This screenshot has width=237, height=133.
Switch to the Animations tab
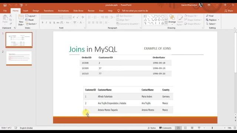(x=63, y=11)
